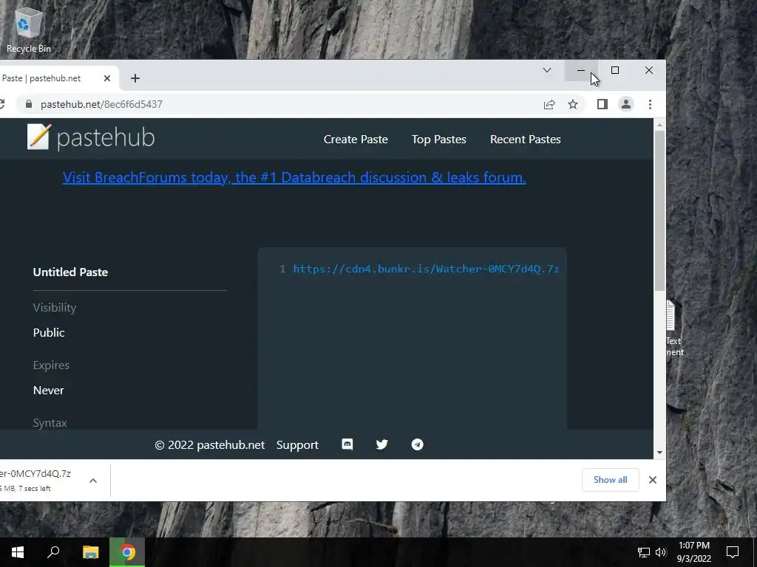Minimize the Chrome window
757x567 pixels.
coord(581,70)
